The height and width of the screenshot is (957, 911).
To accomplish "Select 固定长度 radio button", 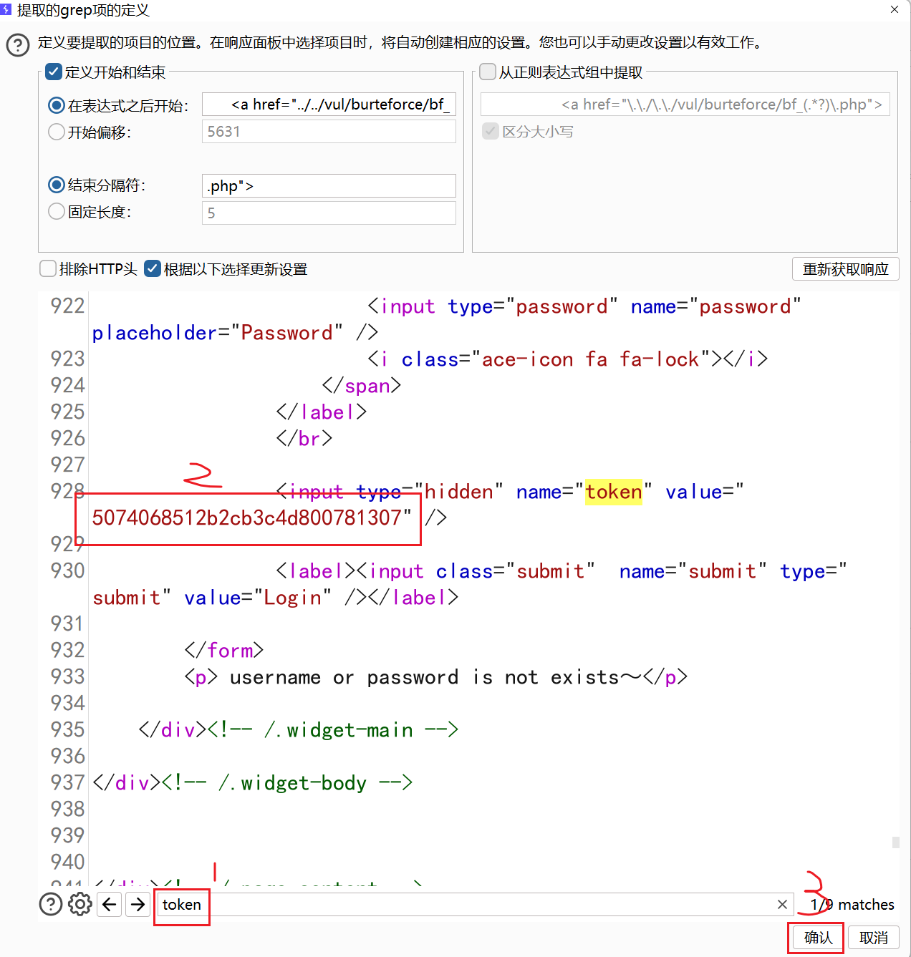I will pos(57,212).
